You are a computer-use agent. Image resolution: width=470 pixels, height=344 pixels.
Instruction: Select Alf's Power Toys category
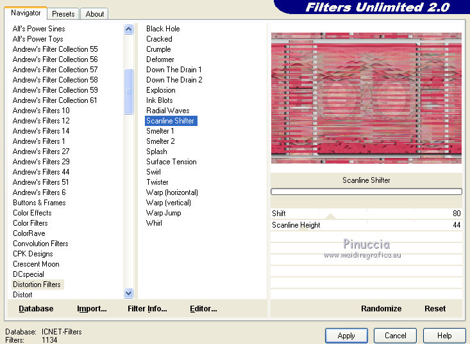coord(38,39)
